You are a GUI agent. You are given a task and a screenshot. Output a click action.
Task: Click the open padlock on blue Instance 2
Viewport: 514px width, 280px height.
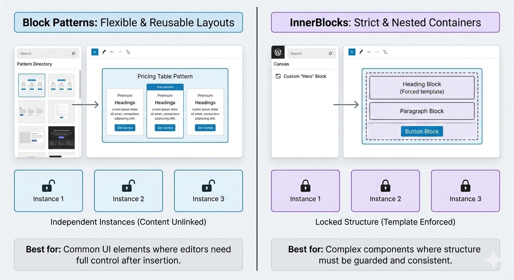[128, 186]
